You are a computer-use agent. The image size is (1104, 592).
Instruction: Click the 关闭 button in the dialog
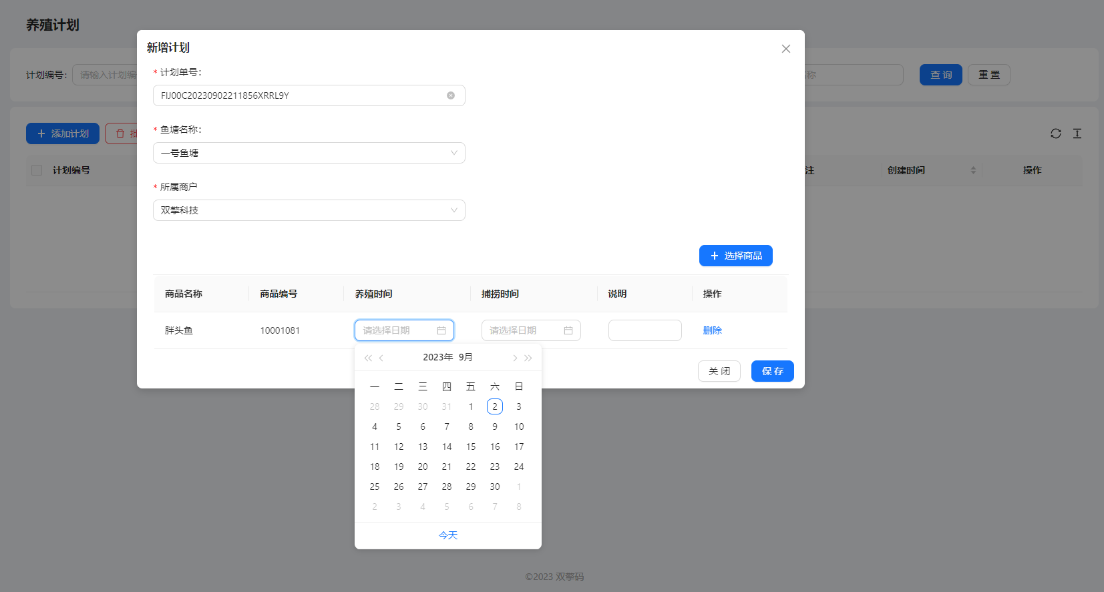pyautogui.click(x=719, y=371)
